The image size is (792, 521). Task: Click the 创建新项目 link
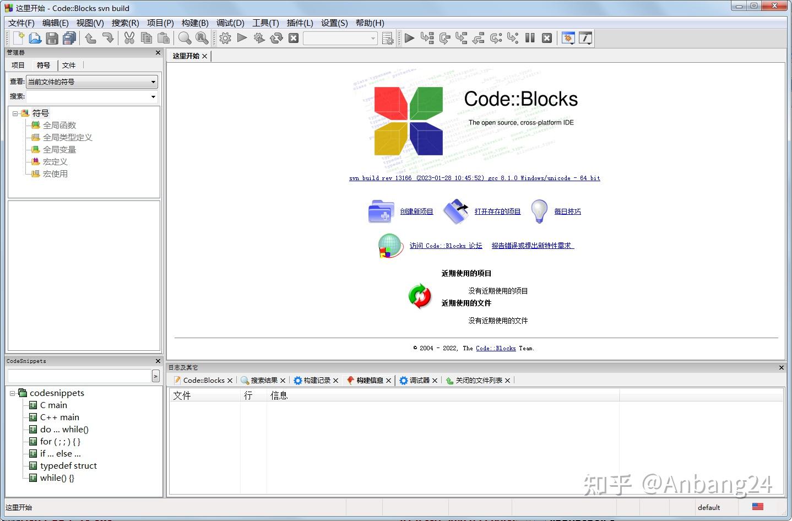coord(416,211)
